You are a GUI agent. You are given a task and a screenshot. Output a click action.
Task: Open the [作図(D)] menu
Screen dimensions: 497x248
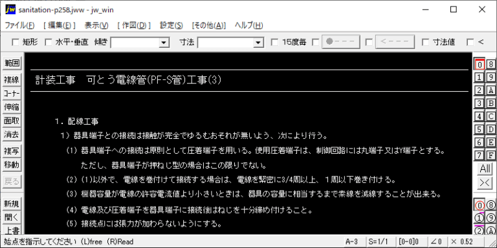click(134, 25)
